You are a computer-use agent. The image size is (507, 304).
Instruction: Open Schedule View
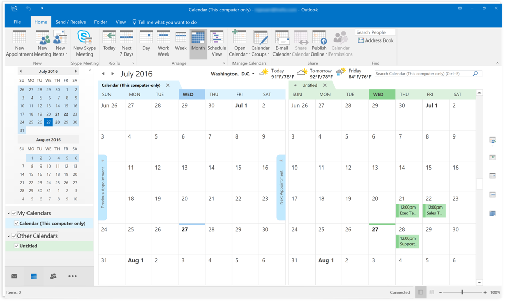216,44
